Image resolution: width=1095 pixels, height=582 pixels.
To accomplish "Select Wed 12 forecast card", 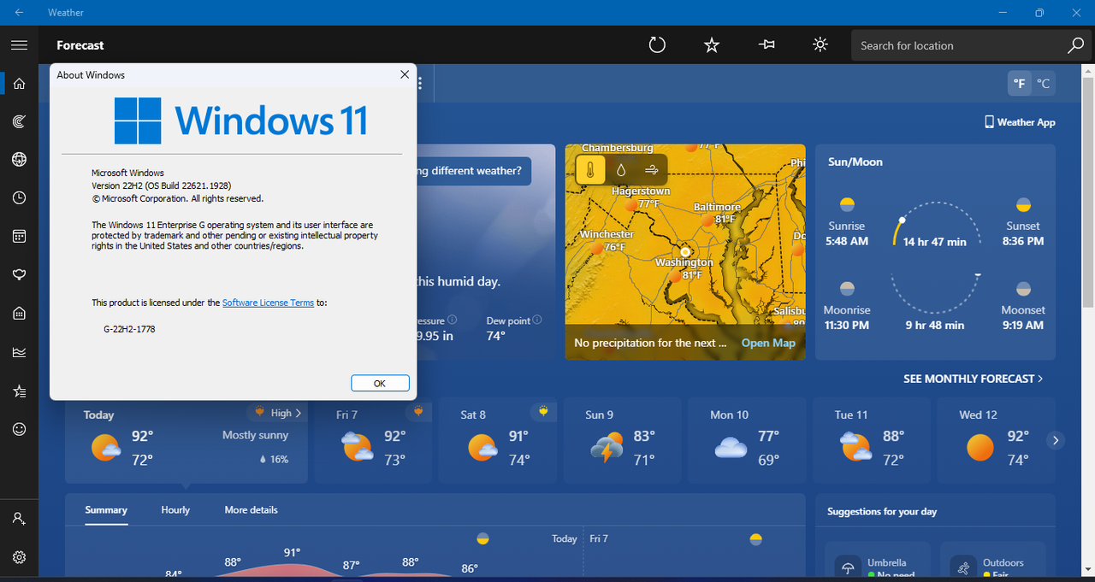I will (997, 441).
